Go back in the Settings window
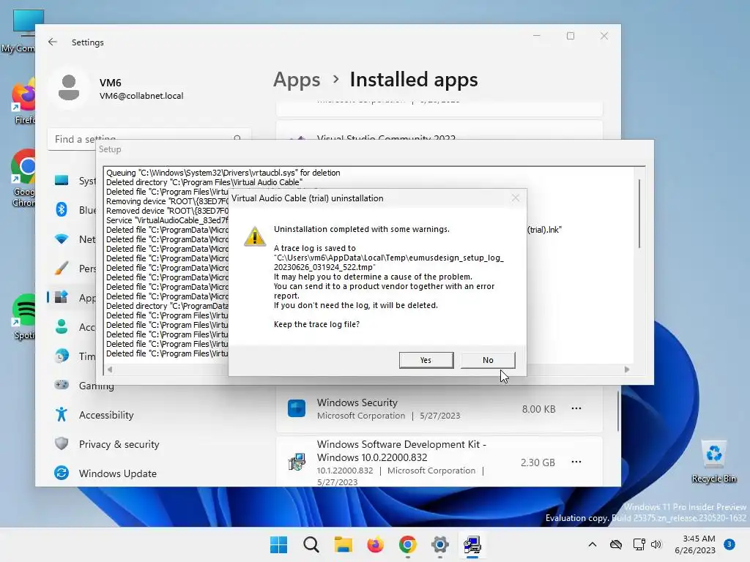The width and height of the screenshot is (750, 562). (x=53, y=42)
